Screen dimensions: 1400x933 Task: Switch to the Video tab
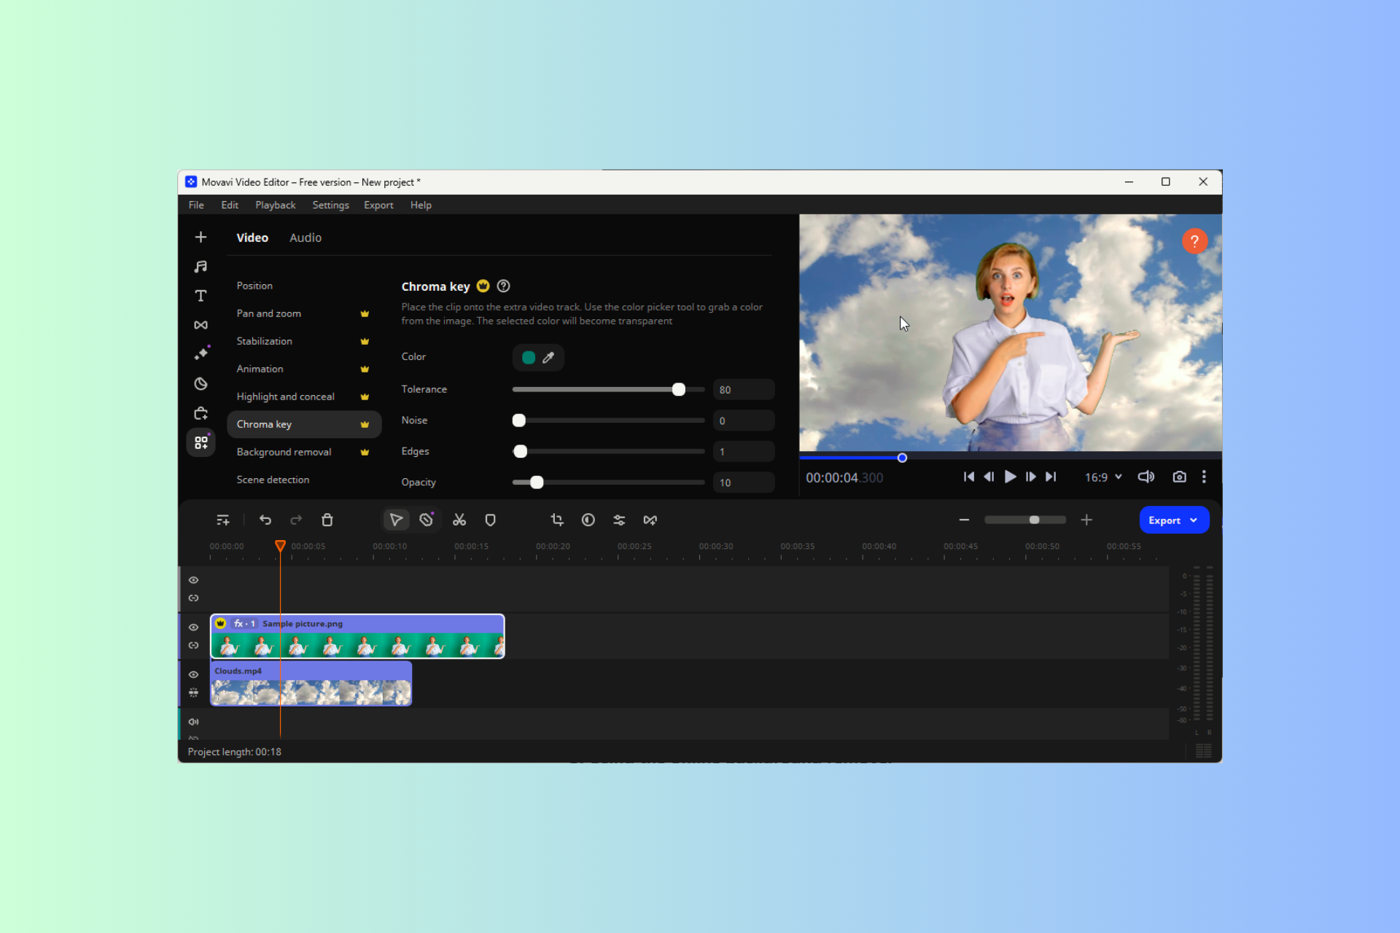point(252,238)
